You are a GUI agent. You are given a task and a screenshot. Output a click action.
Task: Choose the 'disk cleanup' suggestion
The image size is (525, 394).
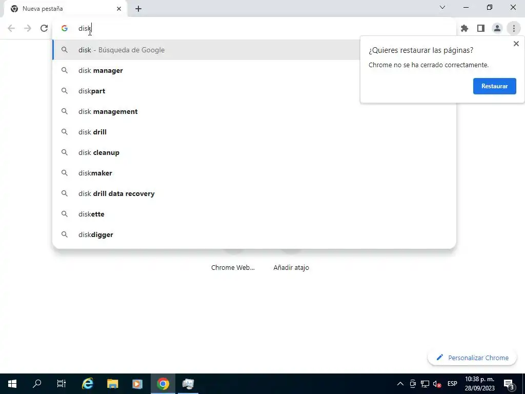(x=254, y=152)
